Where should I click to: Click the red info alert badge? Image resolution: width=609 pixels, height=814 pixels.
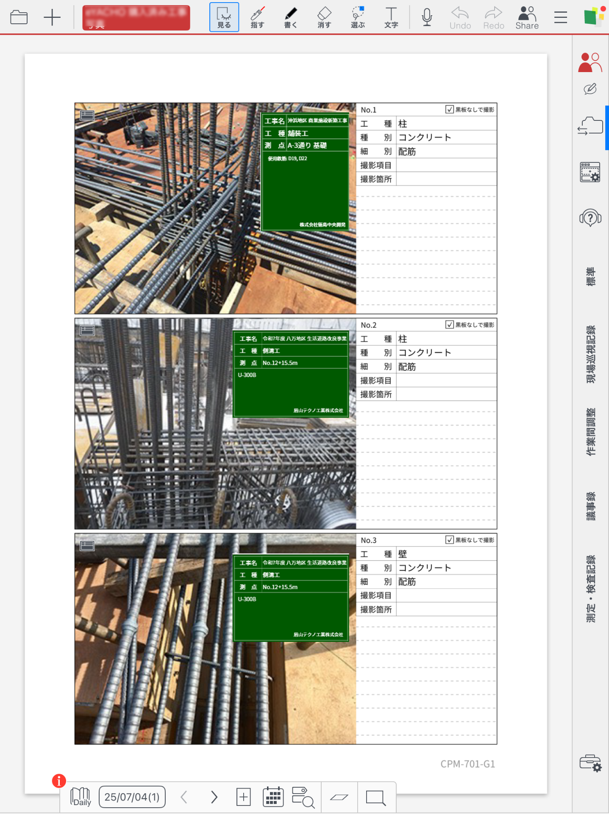coord(59,781)
